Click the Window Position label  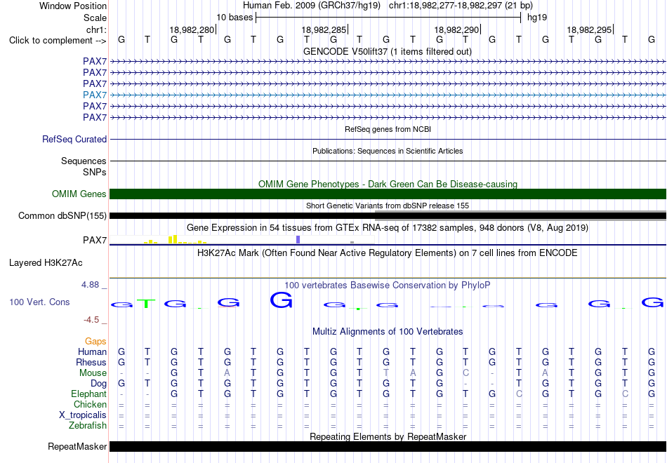73,6
